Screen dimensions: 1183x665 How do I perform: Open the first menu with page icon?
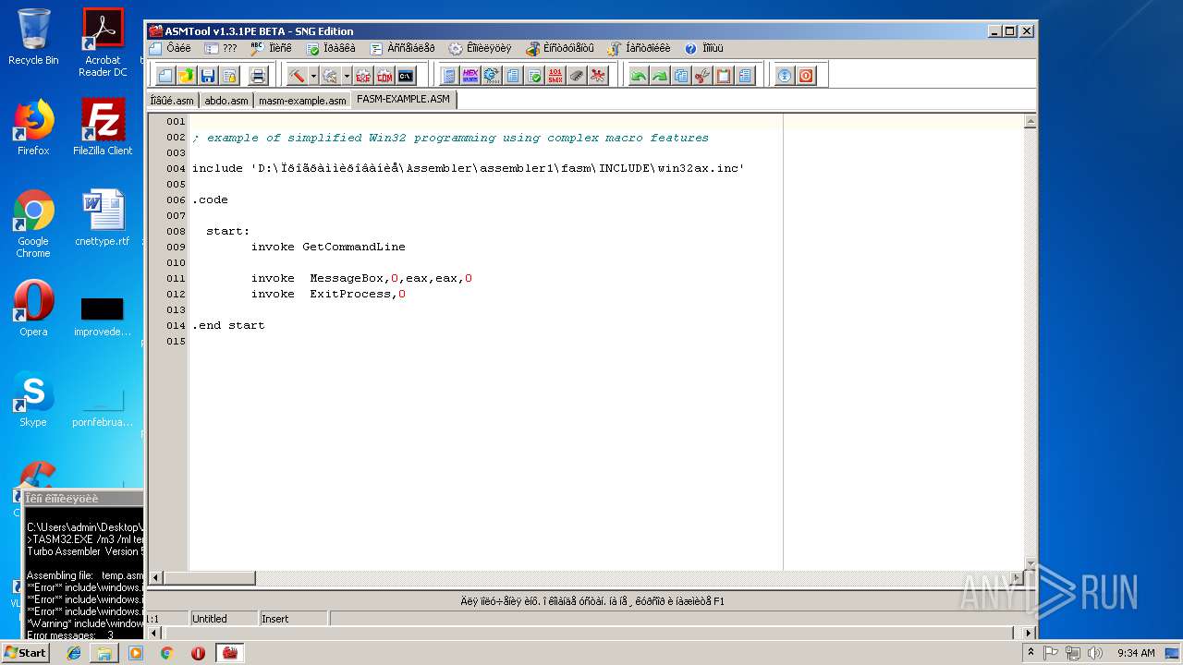(x=170, y=48)
